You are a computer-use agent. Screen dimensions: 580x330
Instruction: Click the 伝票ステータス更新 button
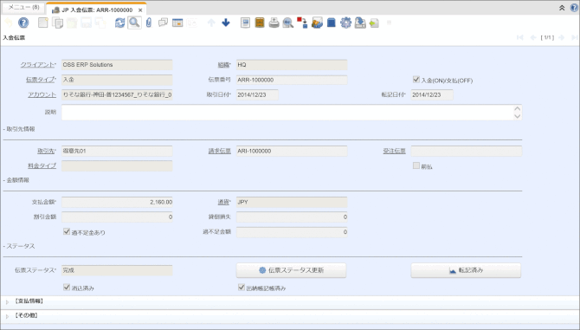click(292, 270)
